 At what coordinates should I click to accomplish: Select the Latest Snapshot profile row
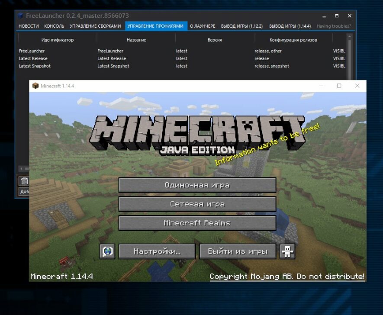click(x=35, y=66)
